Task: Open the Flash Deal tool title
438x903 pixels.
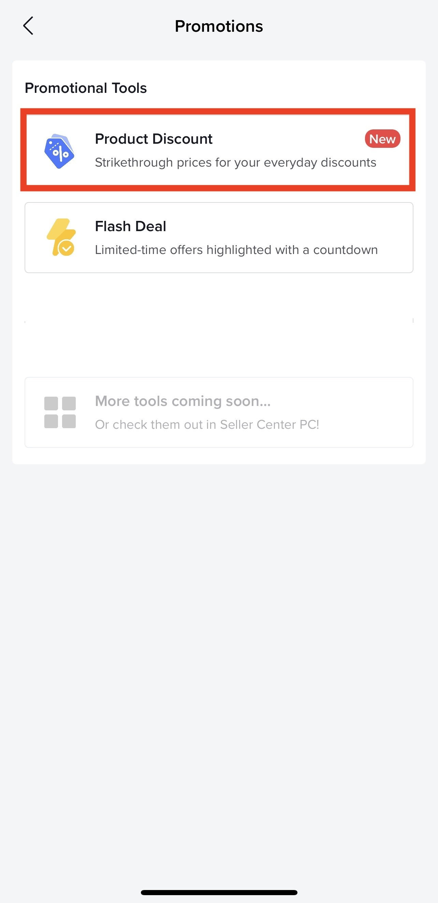Action: 130,226
